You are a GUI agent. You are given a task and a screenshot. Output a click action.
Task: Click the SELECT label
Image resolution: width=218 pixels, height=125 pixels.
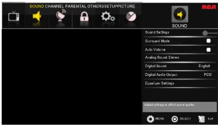click(x=185, y=119)
